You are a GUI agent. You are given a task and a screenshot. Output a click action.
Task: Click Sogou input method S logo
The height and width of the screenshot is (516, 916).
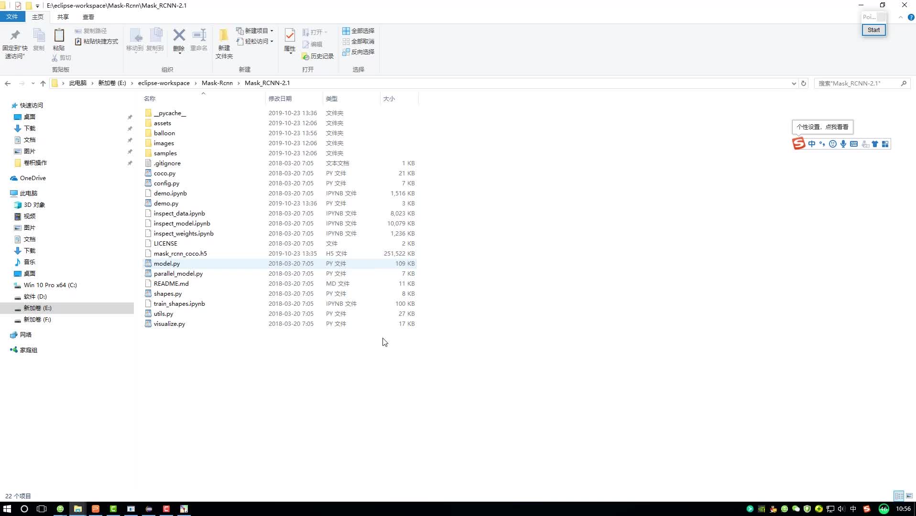click(x=798, y=143)
